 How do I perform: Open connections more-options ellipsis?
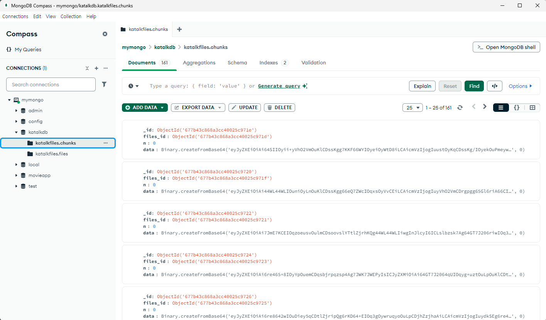[105, 68]
